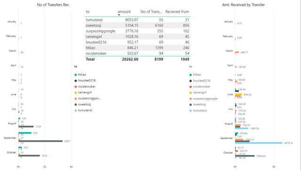Click amount value 5104.15
The height and width of the screenshot is (171, 301).
(x=132, y=25)
